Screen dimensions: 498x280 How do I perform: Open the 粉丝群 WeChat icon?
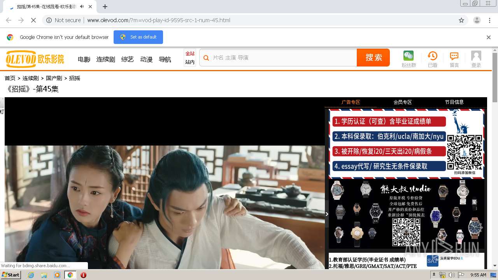point(409,56)
